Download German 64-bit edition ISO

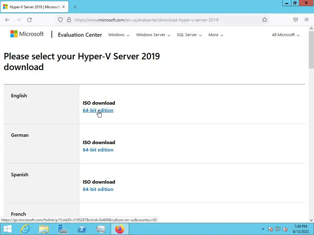tap(98, 150)
